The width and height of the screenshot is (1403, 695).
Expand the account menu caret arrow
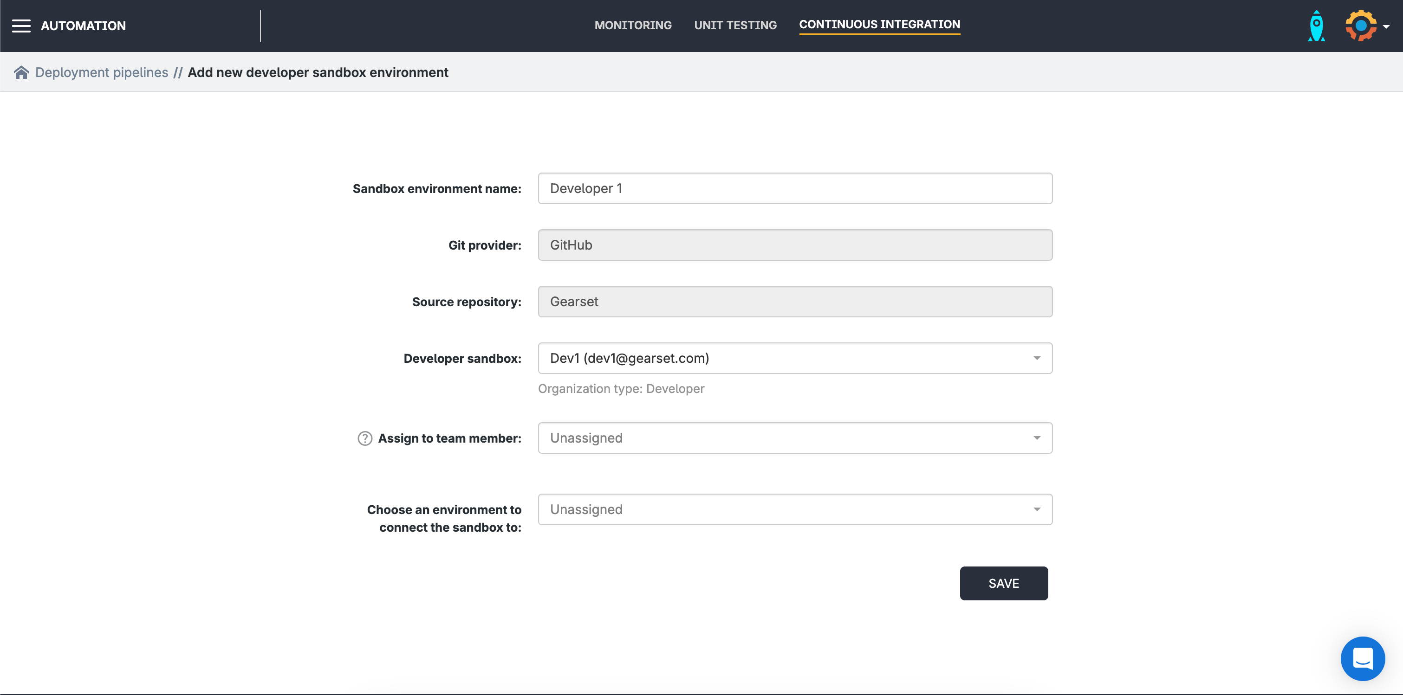click(x=1386, y=26)
